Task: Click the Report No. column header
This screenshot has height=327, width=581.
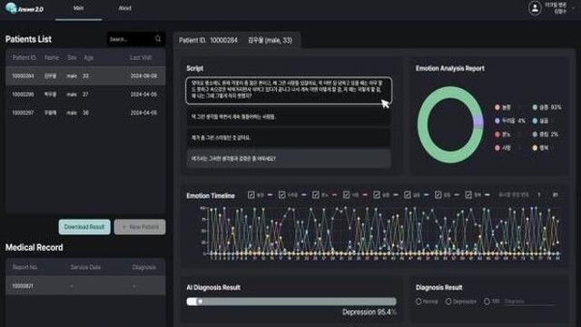Action: coord(25,267)
